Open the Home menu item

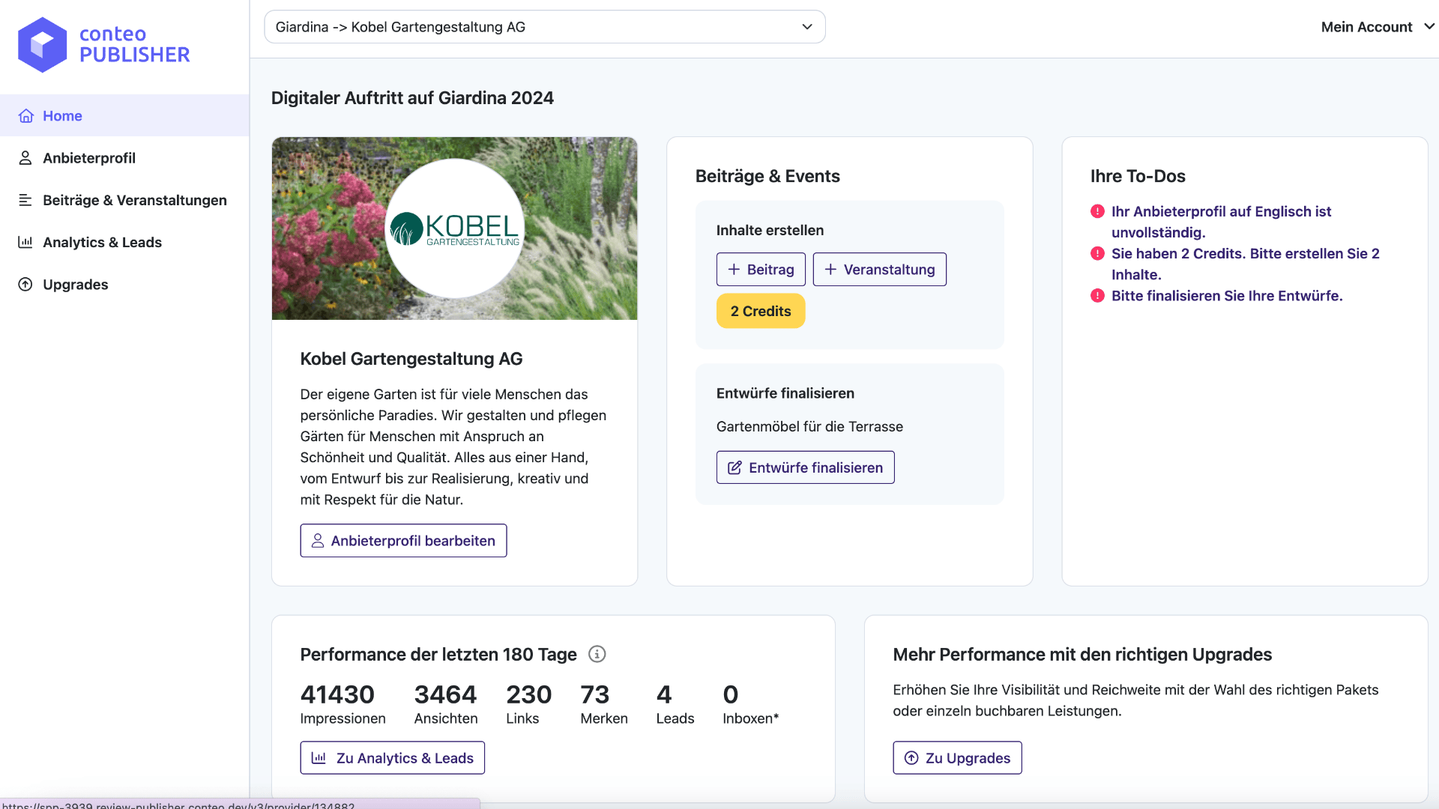coord(124,115)
